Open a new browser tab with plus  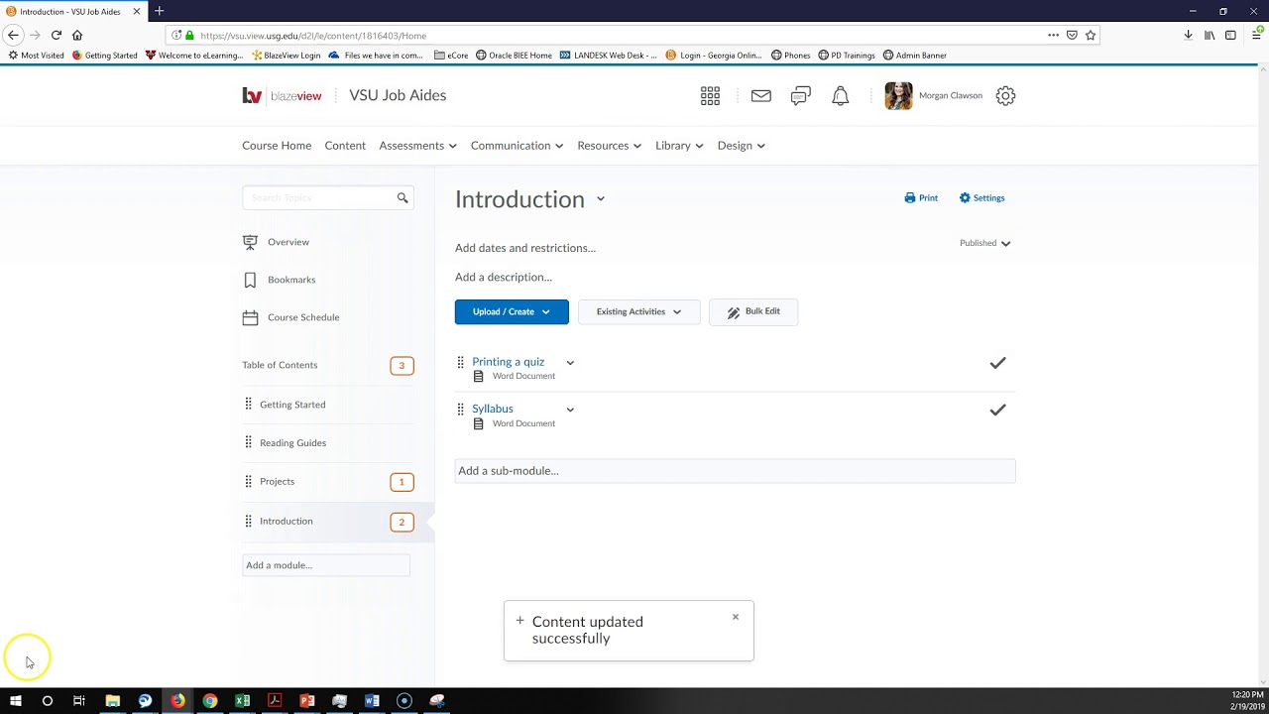coord(159,11)
